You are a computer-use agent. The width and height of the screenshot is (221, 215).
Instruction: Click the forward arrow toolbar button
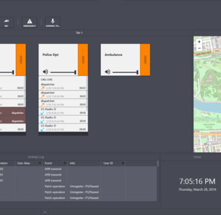tap(6, 22)
